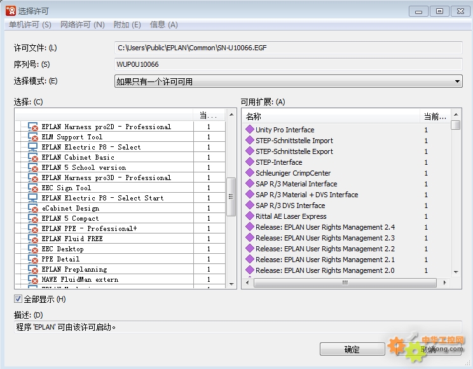Open the 单机许可 (S) menu
Screen dimensions: 473x369
click(x=30, y=25)
